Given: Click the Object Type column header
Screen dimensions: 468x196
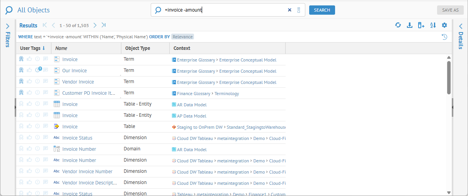Looking at the screenshot, I should click(137, 48).
